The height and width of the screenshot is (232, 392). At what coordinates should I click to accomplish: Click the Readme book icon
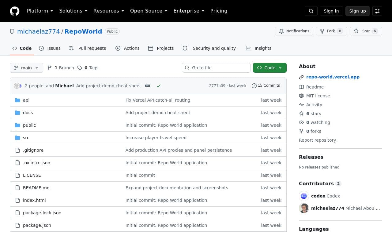click(301, 87)
